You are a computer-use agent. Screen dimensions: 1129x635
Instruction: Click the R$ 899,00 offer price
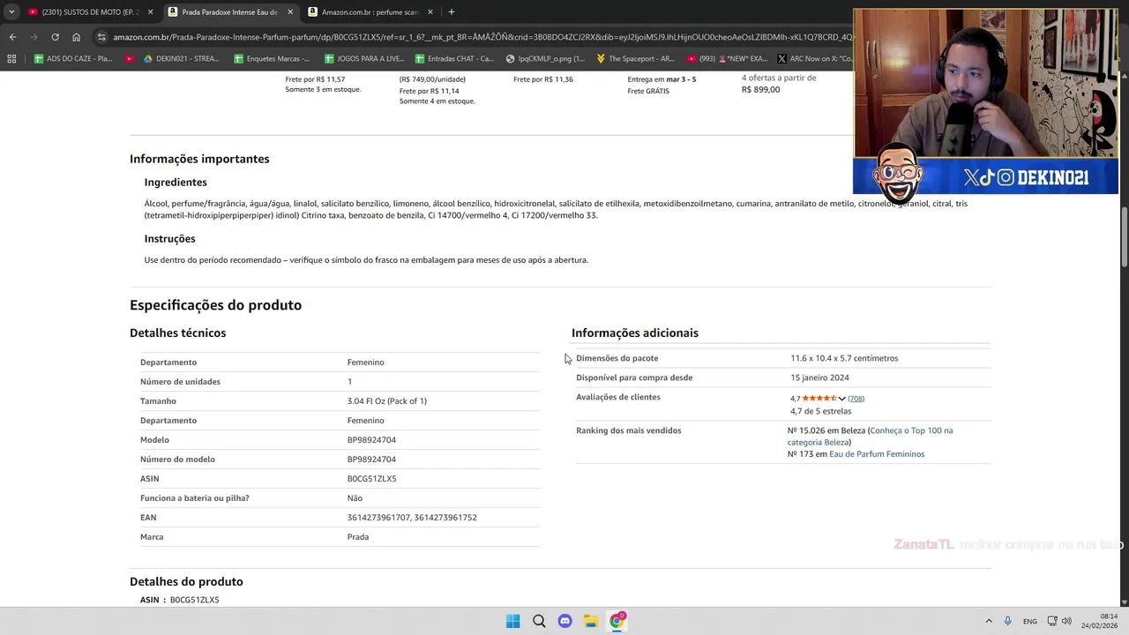[760, 90]
